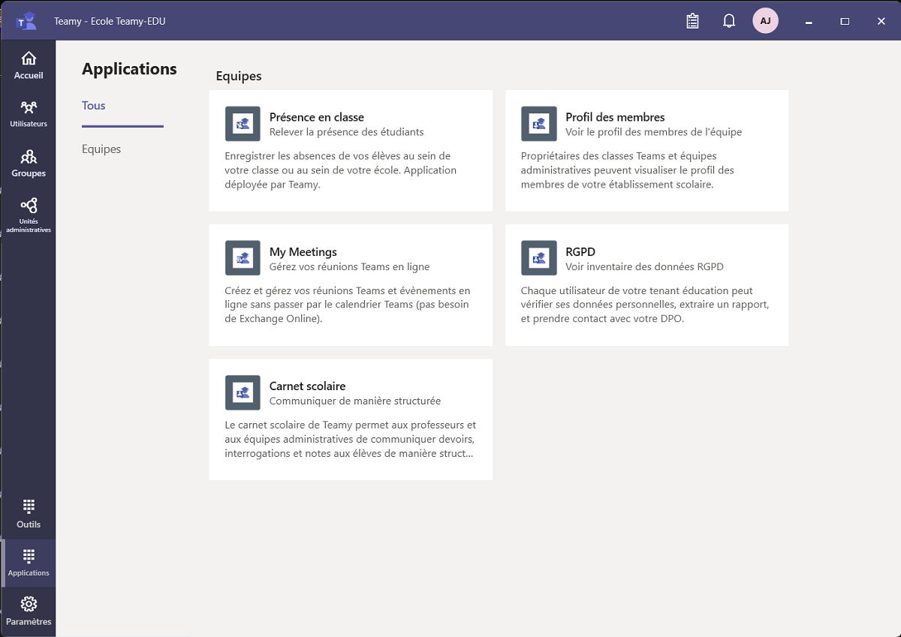The image size is (901, 637).
Task: Maximize the Teamy window
Action: 845,21
